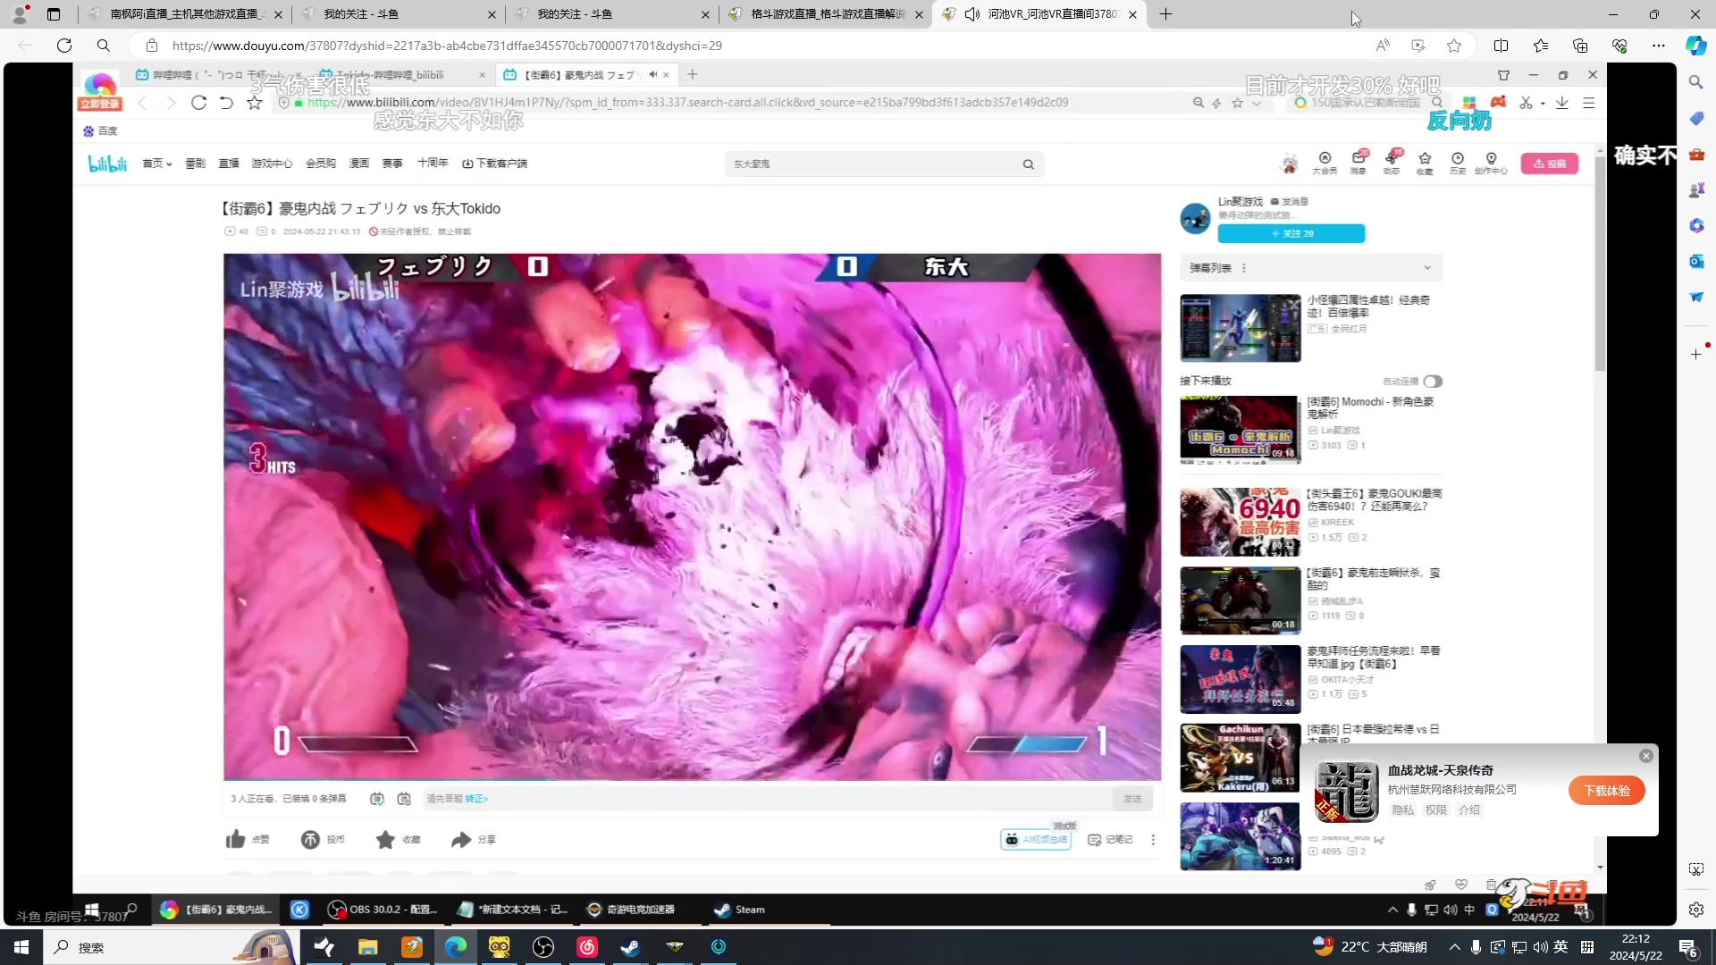Open 游戏中心 in the bilibili navigation

point(272,164)
